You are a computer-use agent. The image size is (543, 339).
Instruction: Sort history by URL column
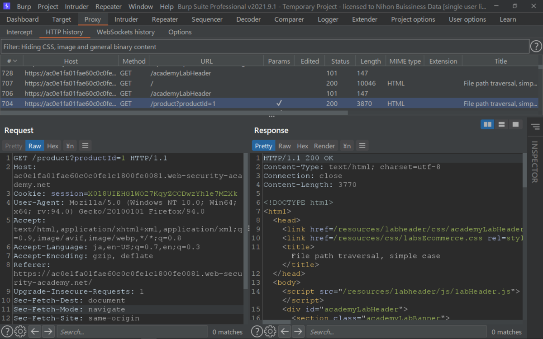coord(206,61)
